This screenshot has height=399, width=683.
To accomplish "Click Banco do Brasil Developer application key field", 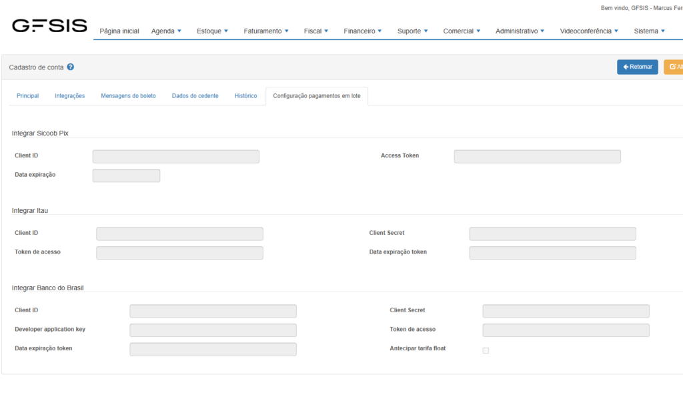I will click(x=213, y=330).
